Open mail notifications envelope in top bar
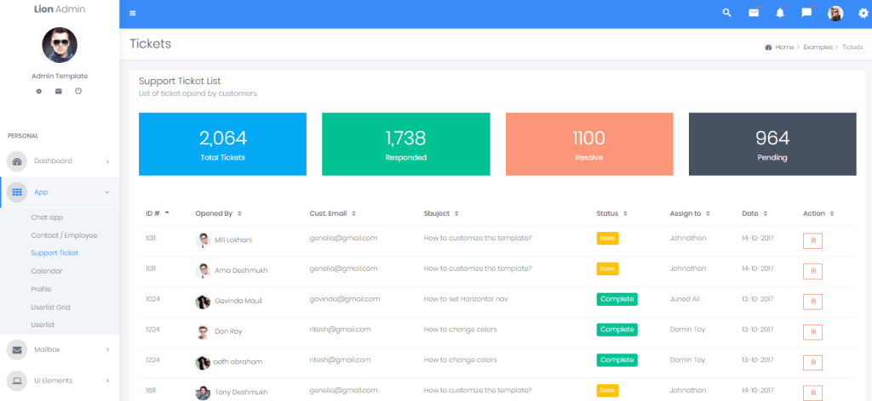This screenshot has height=401, width=872. 754,13
